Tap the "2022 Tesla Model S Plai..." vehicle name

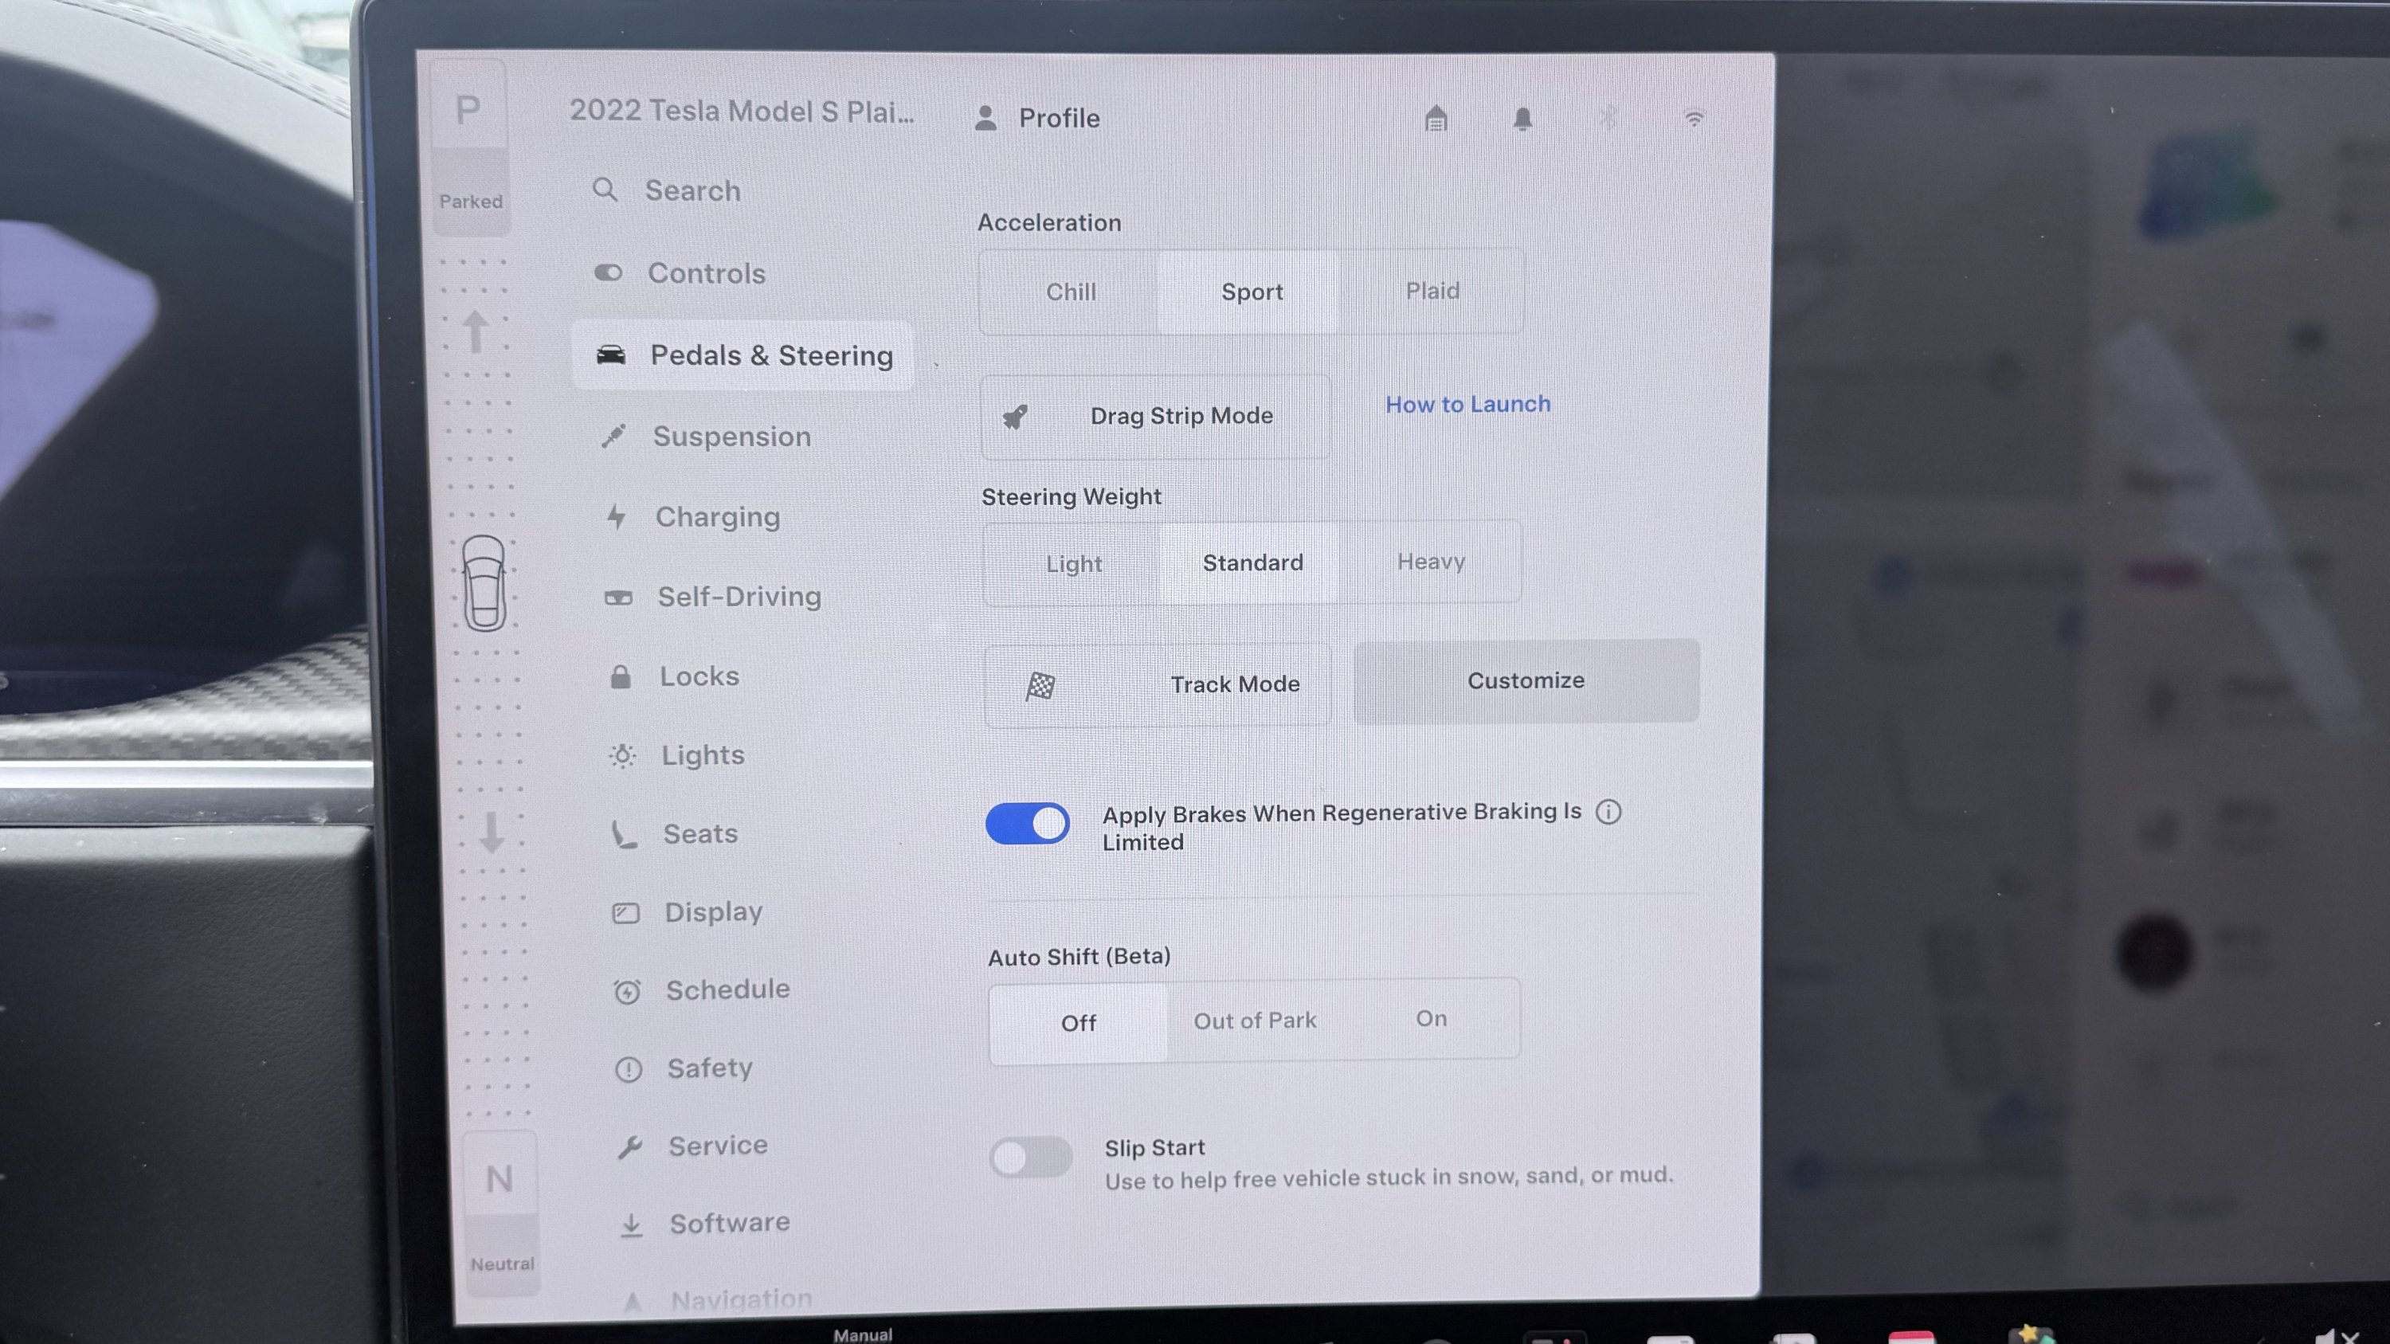click(742, 112)
